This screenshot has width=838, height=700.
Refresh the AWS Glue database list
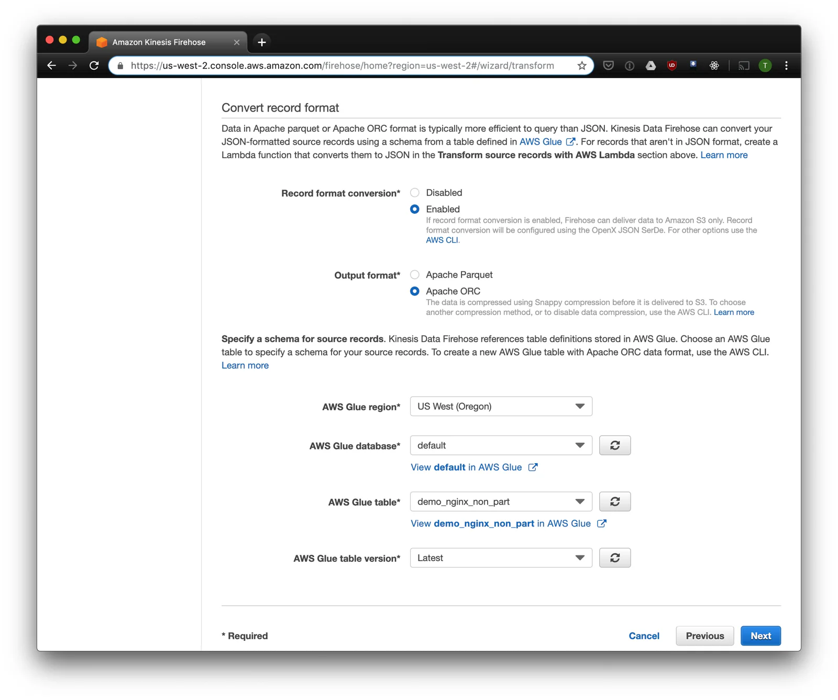pyautogui.click(x=615, y=445)
